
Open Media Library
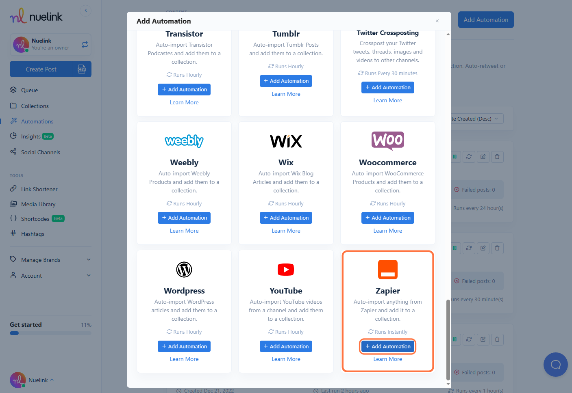33,204
